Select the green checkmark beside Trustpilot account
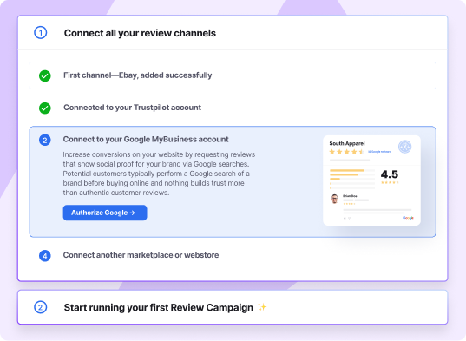 [45, 108]
